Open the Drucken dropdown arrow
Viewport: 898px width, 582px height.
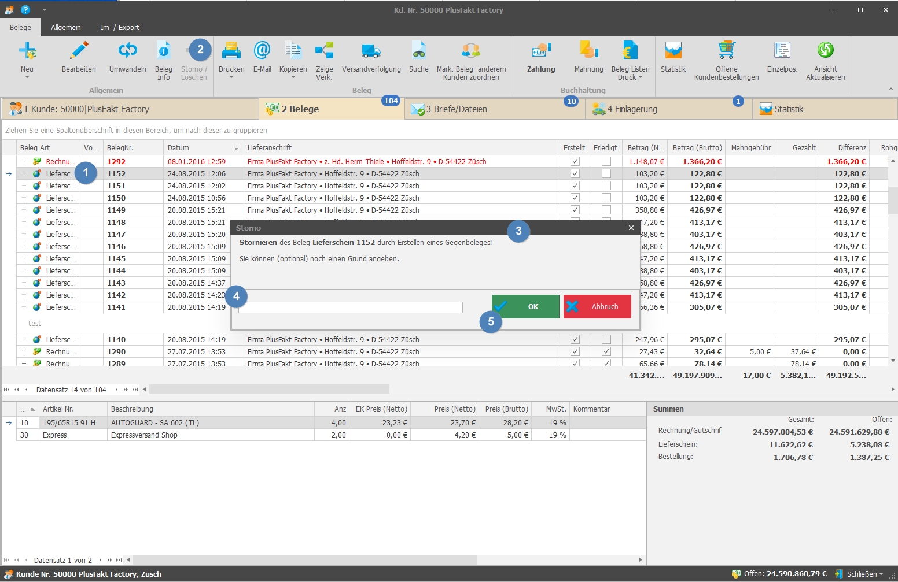tap(231, 77)
